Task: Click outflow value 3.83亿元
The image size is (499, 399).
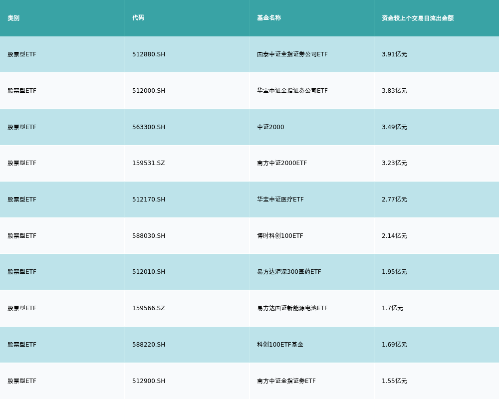Action: (394, 91)
